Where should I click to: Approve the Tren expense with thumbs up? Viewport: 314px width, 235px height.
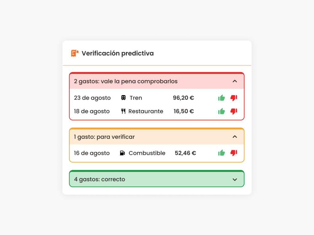click(221, 98)
